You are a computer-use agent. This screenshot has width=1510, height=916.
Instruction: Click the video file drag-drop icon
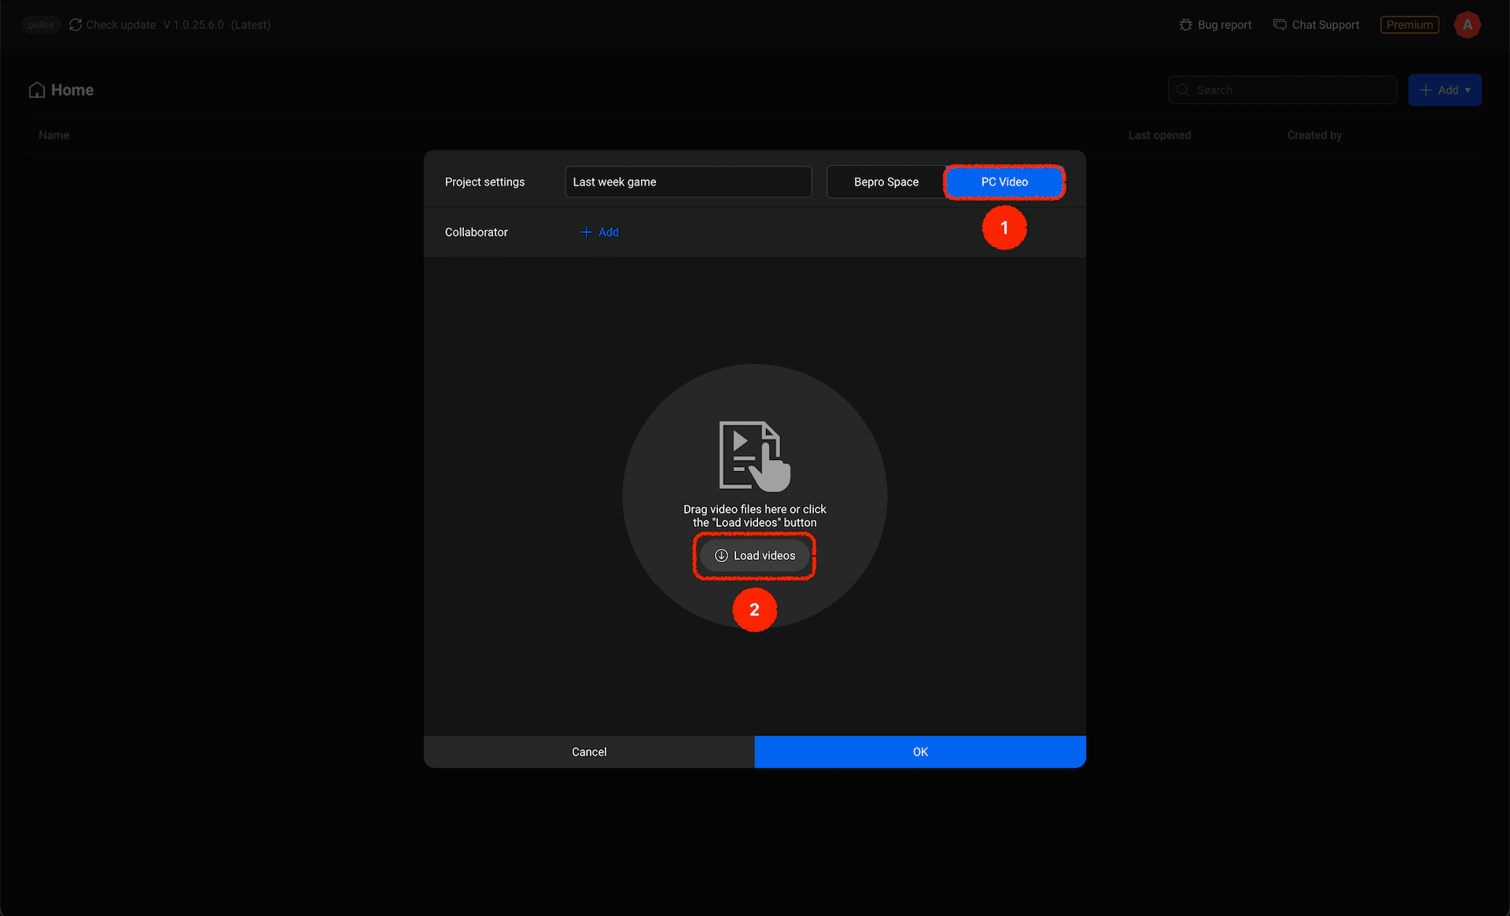(754, 456)
